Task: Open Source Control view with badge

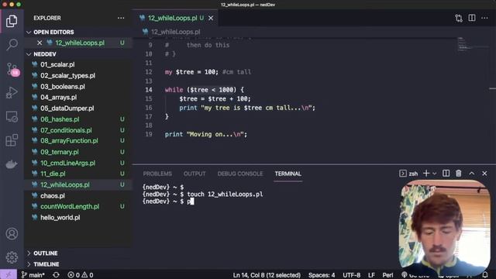Action: (12, 69)
